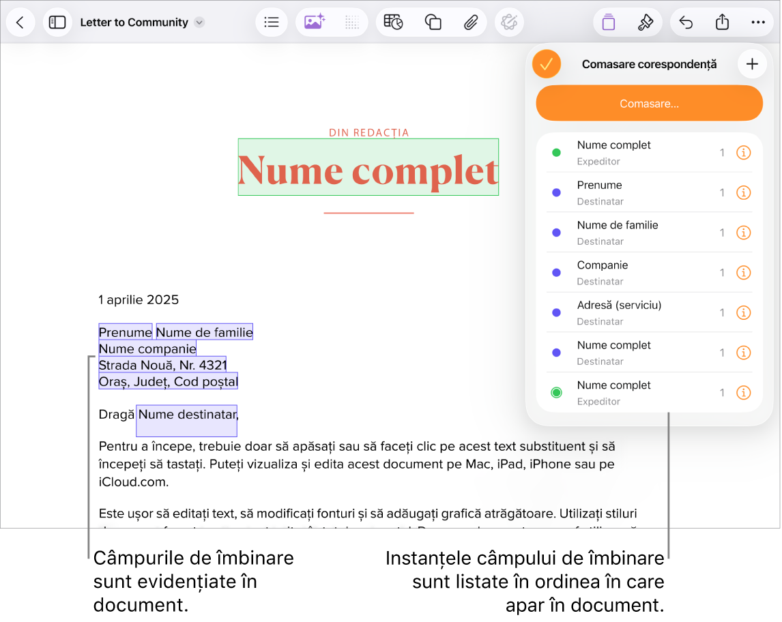The height and width of the screenshot is (622, 782).
Task: Select first Nume complet Expeditor row
Action: tap(650, 153)
